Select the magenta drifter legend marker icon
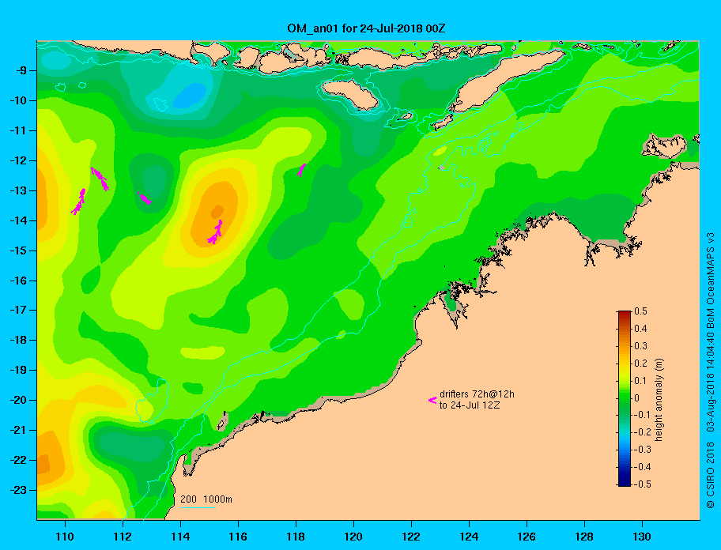Viewport: 721px width, 550px height. coord(432,400)
